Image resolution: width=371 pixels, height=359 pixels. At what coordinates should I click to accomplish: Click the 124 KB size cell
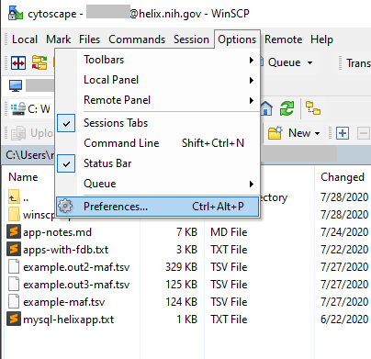181,302
